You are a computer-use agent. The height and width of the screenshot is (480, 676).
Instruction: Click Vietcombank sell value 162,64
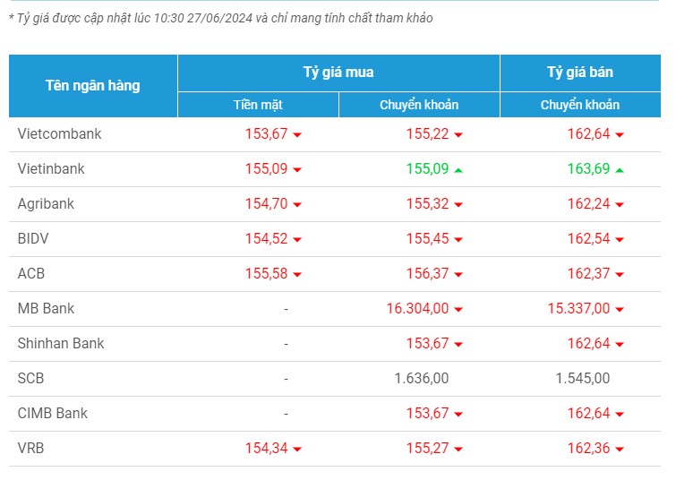[589, 134]
